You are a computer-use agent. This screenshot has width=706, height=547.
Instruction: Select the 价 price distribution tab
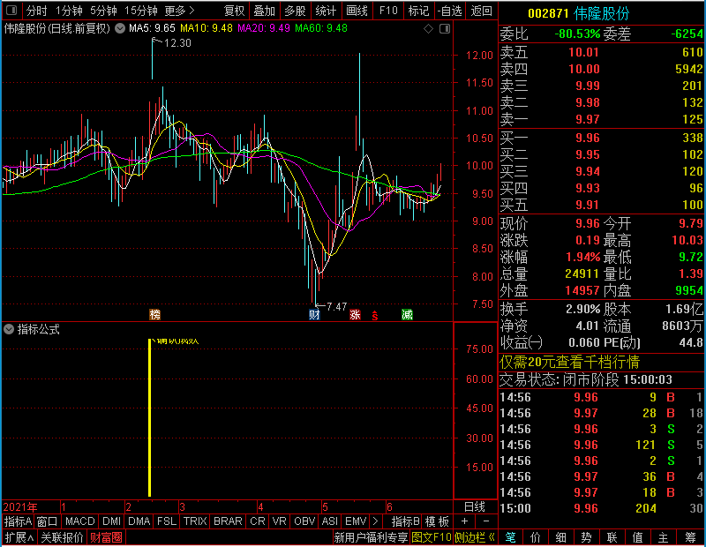pos(536,537)
